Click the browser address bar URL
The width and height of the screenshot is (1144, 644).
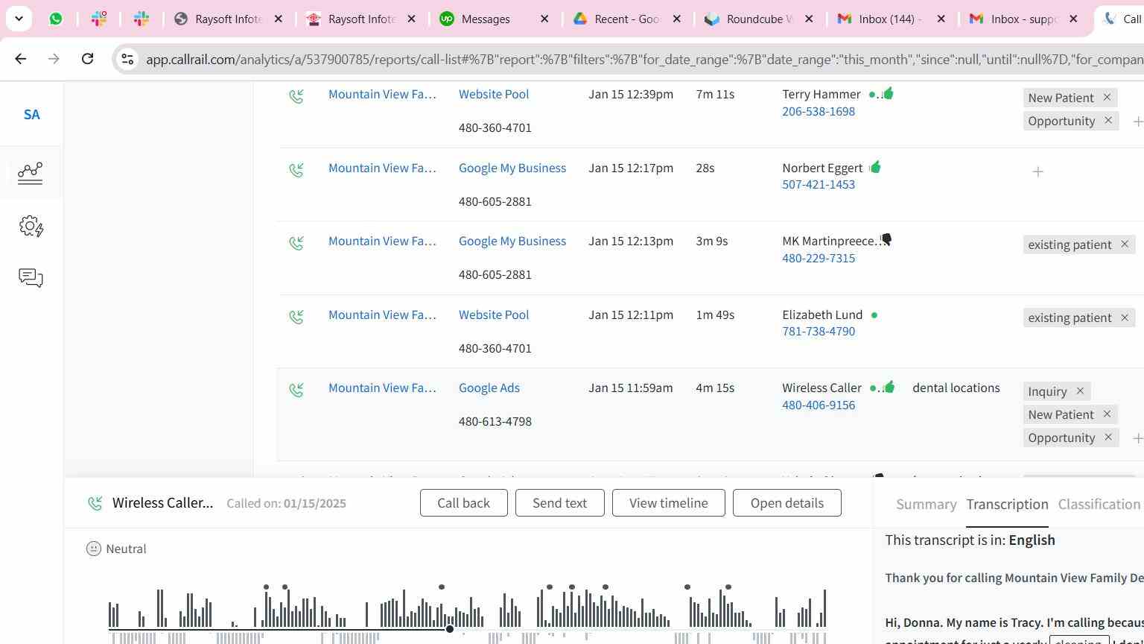643,59
